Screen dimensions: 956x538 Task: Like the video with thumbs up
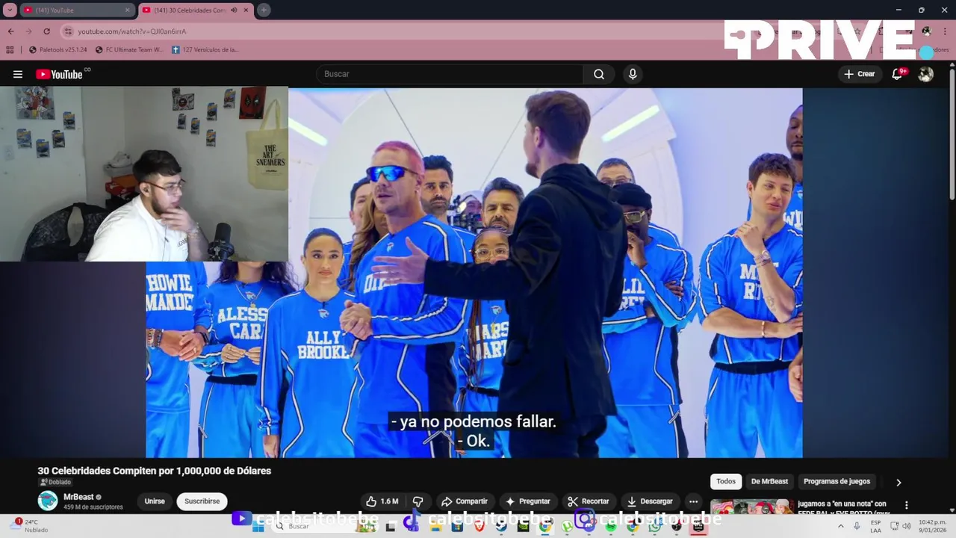(x=382, y=501)
